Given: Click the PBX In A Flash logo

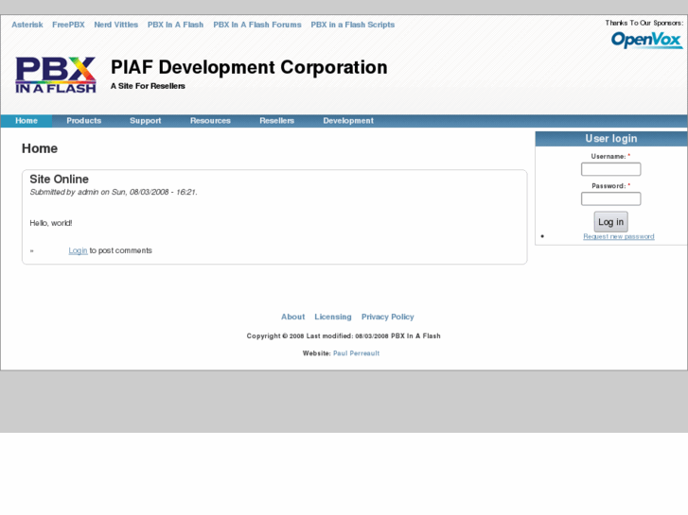Looking at the screenshot, I should [x=56, y=75].
